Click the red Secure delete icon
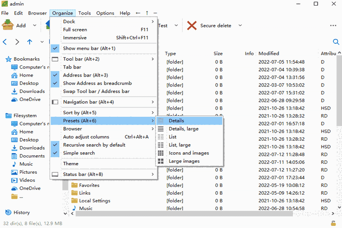The width and height of the screenshot is (342, 228). 192,26
